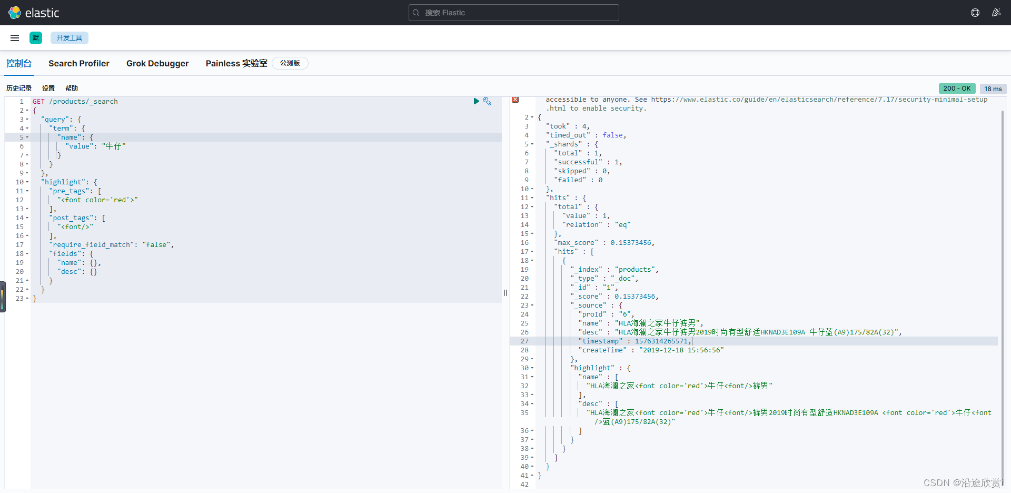Open the Grok Debugger tab
The width and height of the screenshot is (1011, 493).
coord(157,63)
